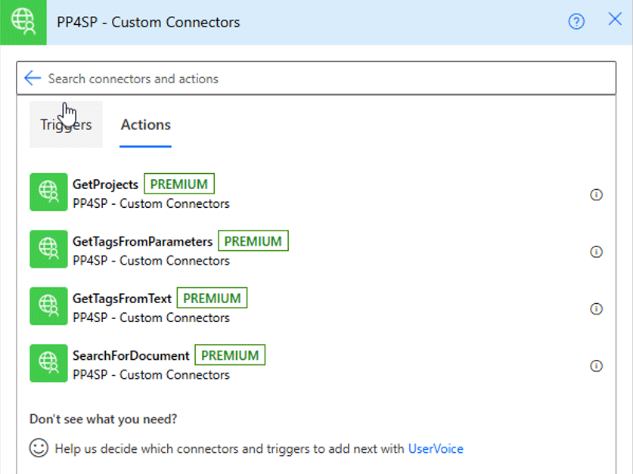633x474 pixels.
Task: Show info for GetProjects action
Action: pos(596,195)
